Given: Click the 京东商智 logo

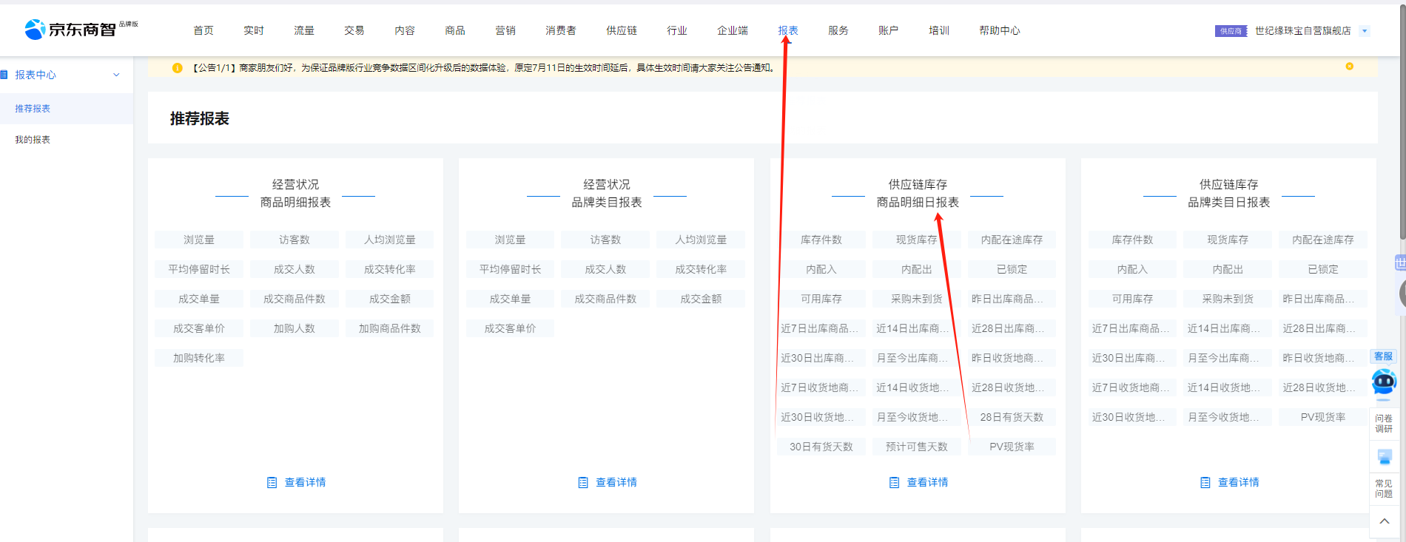Looking at the screenshot, I should [x=71, y=30].
